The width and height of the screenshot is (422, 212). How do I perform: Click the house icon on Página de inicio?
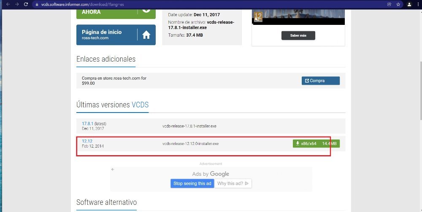[x=146, y=35]
